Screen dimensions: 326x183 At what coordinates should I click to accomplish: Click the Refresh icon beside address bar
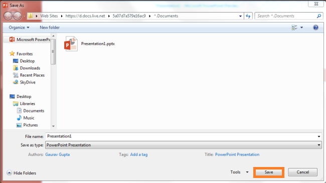(248, 16)
